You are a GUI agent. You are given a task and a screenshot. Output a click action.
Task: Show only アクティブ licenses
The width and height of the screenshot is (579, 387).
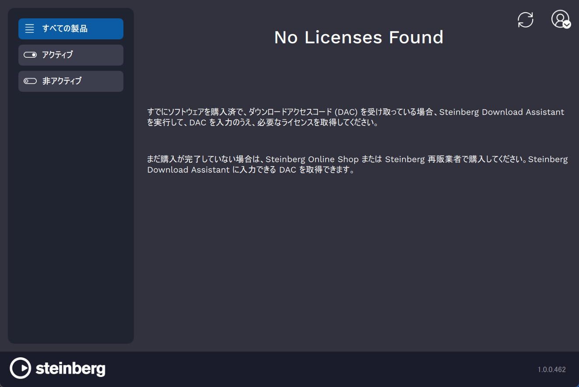coord(71,55)
